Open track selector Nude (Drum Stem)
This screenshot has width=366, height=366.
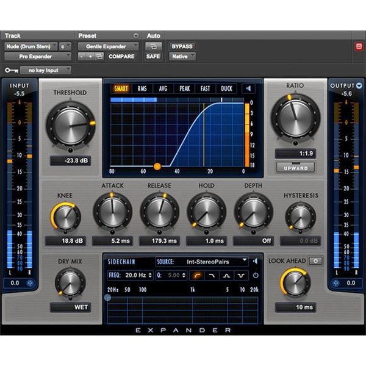[x=30, y=46]
